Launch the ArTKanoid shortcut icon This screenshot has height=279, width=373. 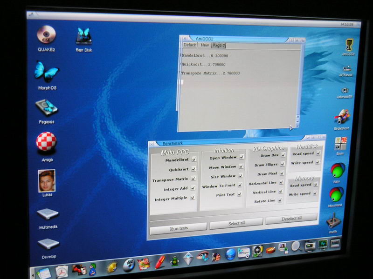click(x=346, y=69)
